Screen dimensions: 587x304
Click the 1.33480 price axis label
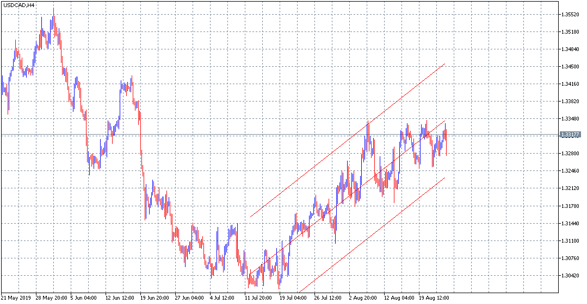[570, 119]
